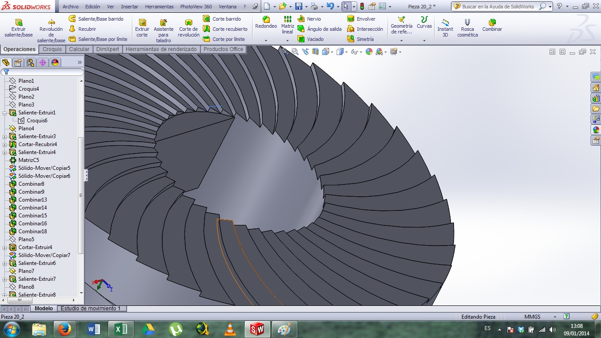The width and height of the screenshot is (601, 338).
Task: Switch to the Calcular tab
Action: [x=79, y=49]
